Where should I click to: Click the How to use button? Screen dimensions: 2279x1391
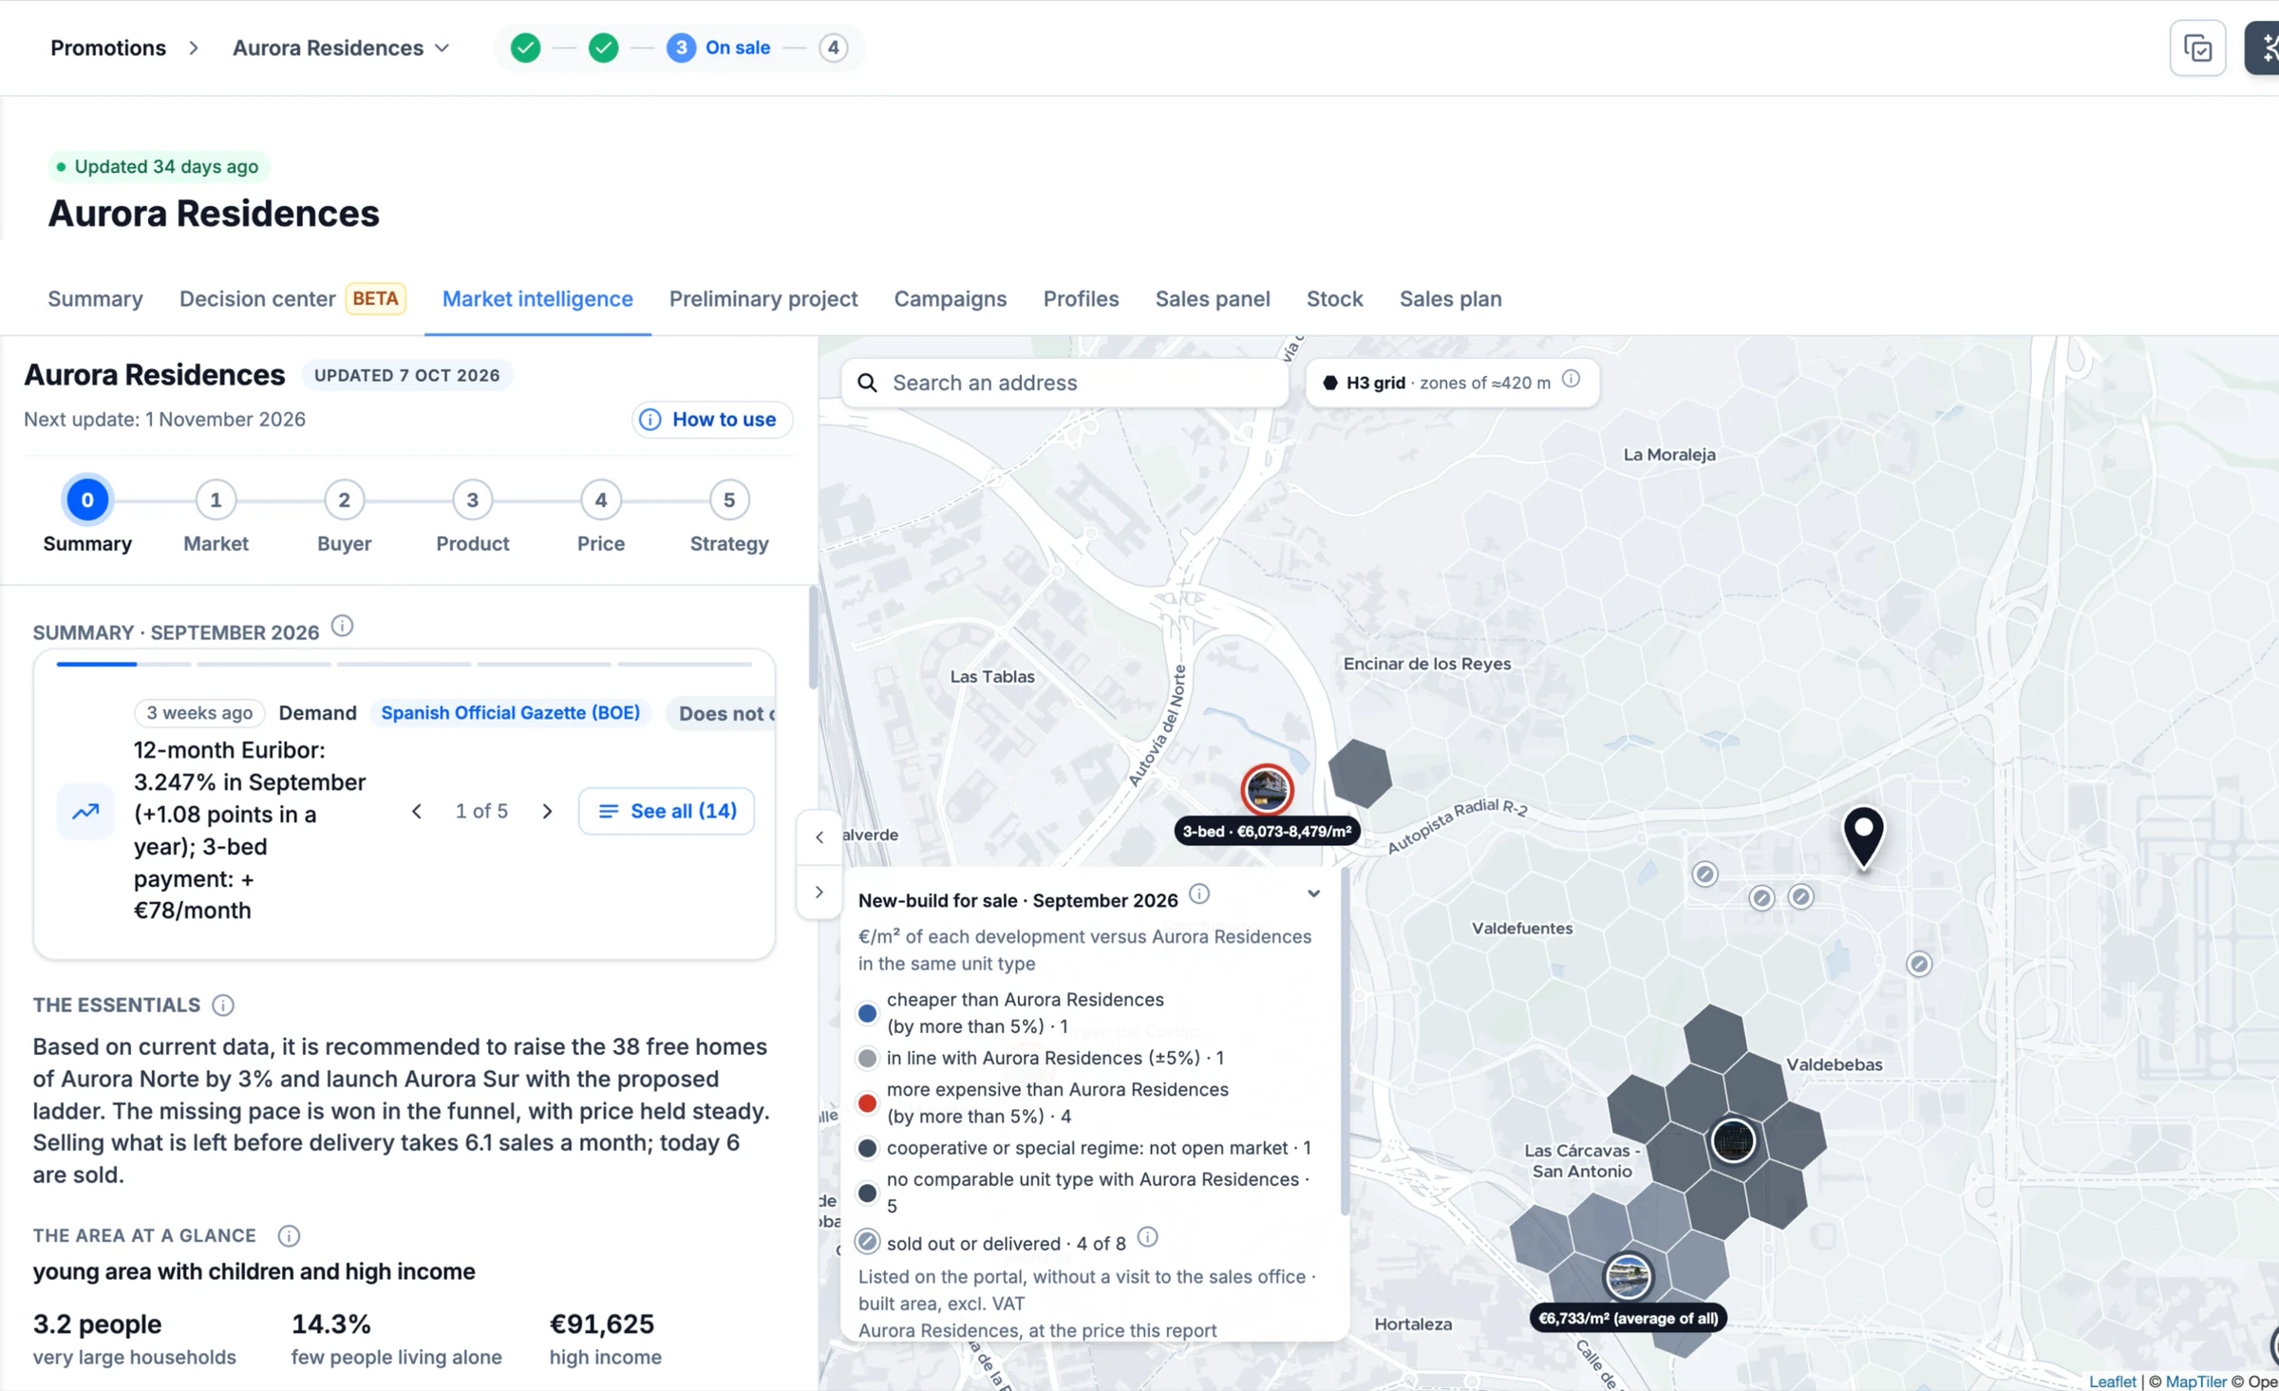point(711,419)
